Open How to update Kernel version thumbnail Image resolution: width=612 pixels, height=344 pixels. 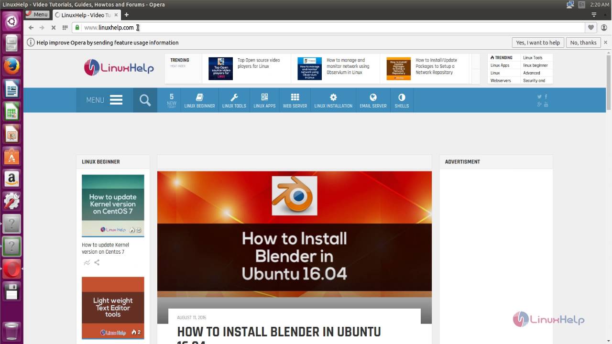pos(113,206)
